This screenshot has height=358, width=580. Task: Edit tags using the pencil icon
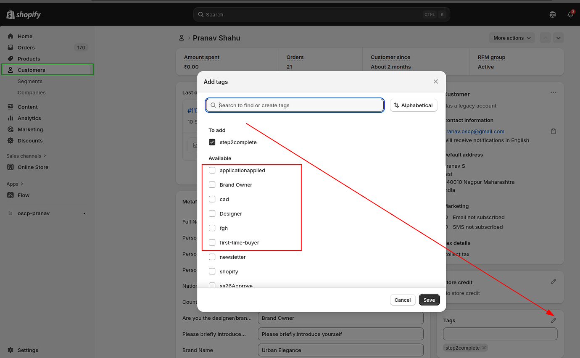click(x=553, y=320)
